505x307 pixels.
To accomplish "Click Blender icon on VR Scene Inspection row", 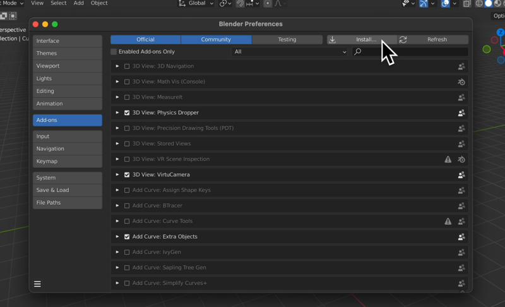I will coord(461,159).
